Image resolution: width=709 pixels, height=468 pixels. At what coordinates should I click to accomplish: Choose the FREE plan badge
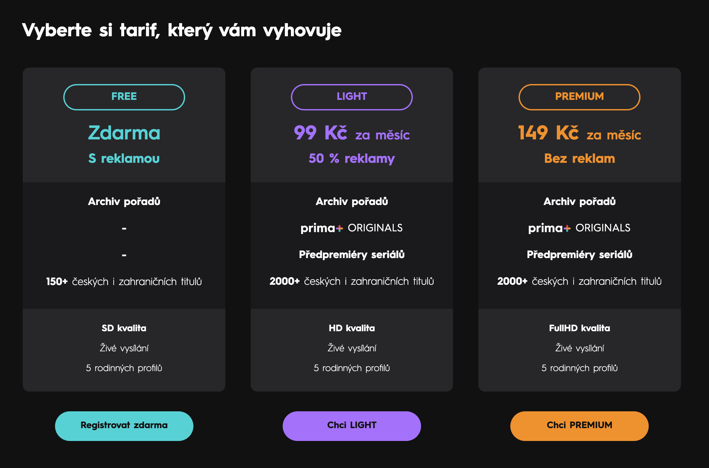click(x=124, y=97)
